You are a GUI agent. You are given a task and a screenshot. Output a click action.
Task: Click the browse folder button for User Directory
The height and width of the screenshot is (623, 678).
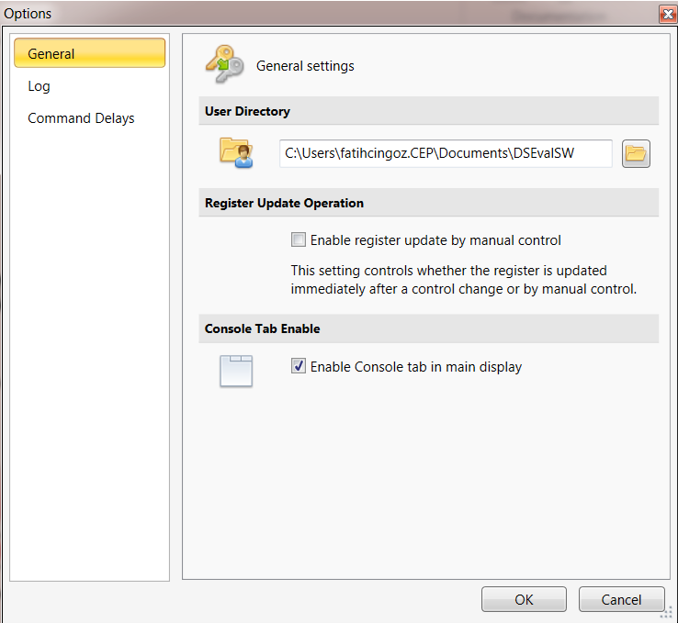[x=636, y=153]
